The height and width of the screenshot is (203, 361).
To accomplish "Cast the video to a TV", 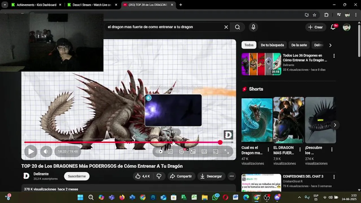I will coord(215,151).
